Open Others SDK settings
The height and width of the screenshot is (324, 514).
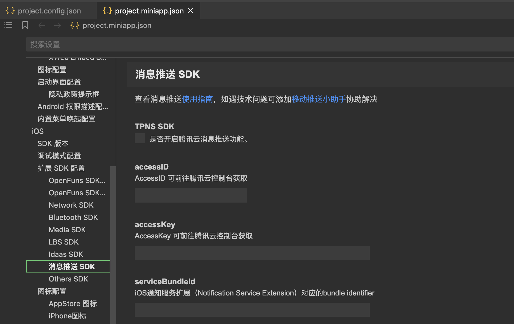pyautogui.click(x=68, y=279)
